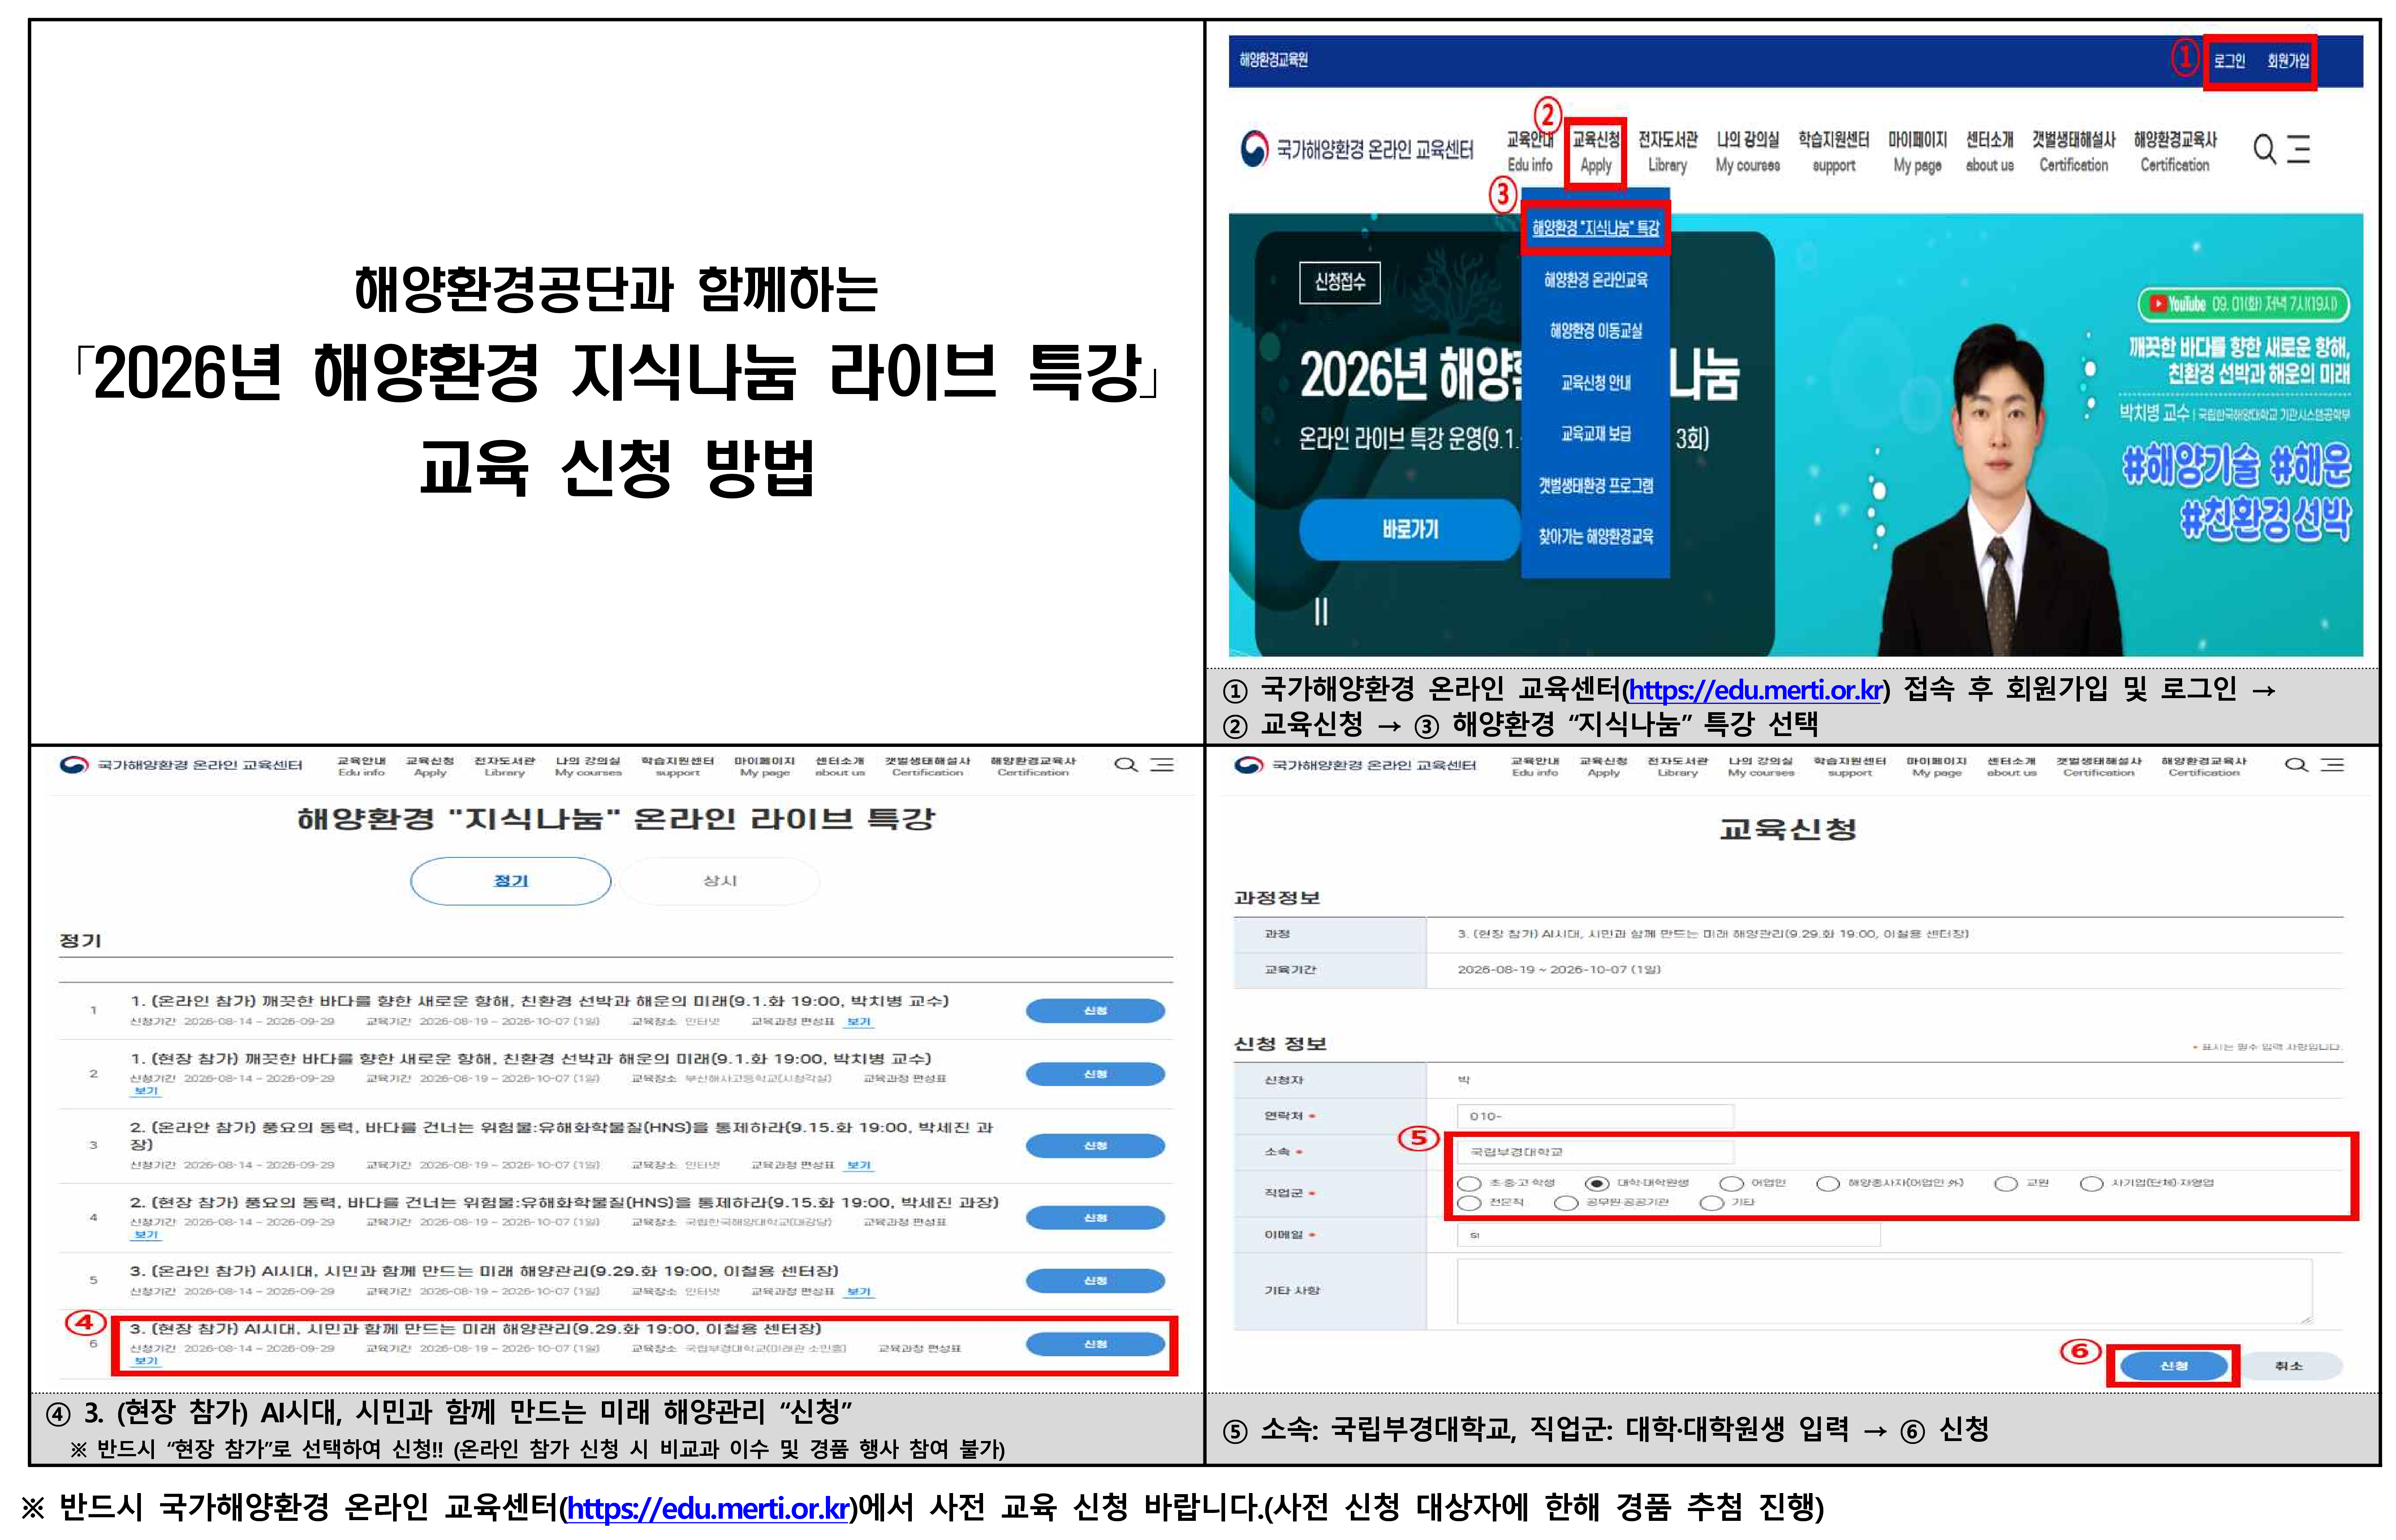The image size is (2396, 1540).
Task: Click the 바로가기 button on the banner
Action: point(1410,529)
